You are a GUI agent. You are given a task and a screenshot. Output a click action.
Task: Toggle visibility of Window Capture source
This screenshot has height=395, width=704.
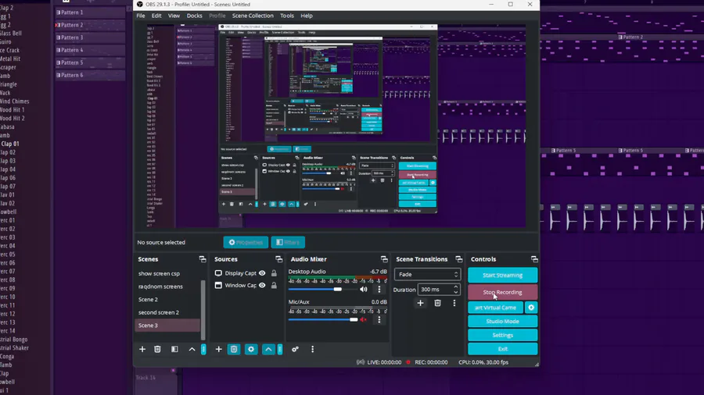point(262,285)
